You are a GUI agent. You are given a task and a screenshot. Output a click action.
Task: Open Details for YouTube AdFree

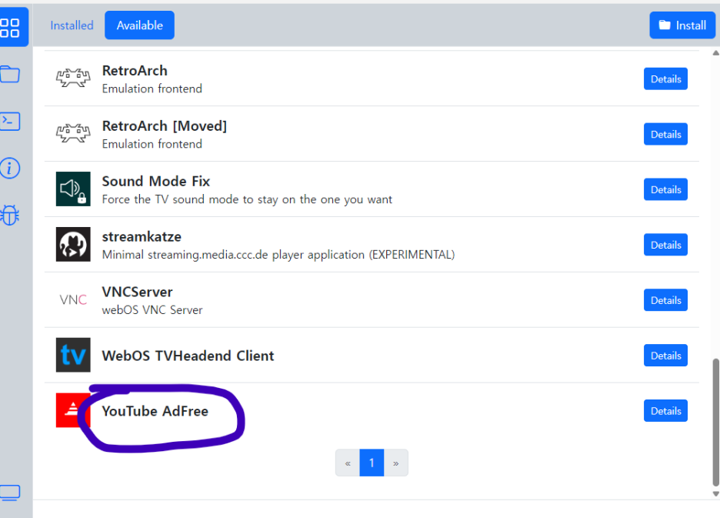pyautogui.click(x=666, y=411)
